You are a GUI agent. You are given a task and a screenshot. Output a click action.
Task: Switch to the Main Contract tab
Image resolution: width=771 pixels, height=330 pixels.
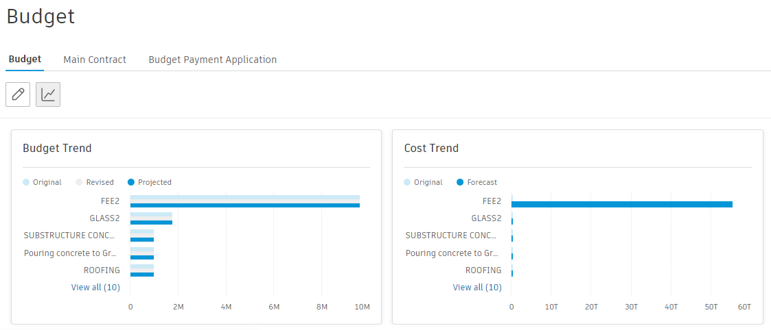pos(95,60)
